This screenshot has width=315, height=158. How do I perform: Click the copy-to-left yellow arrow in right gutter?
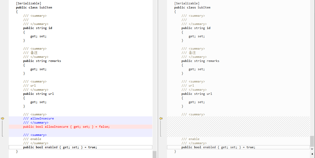pos(161,118)
